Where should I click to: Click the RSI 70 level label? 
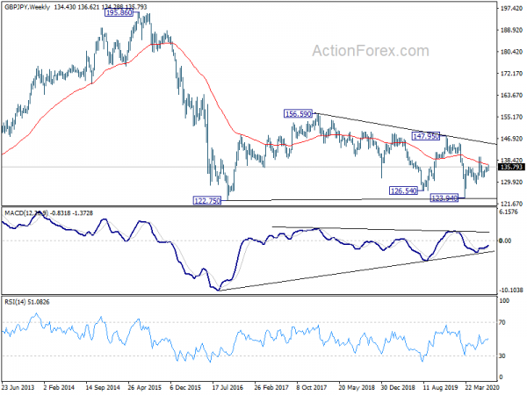click(502, 322)
